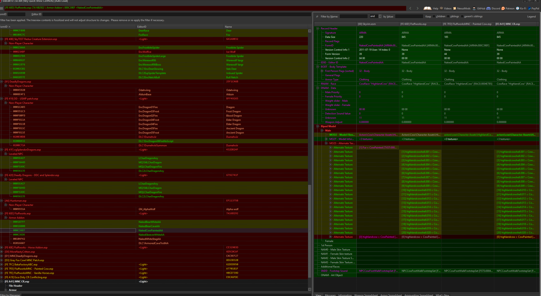Click the pin icon beside Filter by Name

(317, 17)
